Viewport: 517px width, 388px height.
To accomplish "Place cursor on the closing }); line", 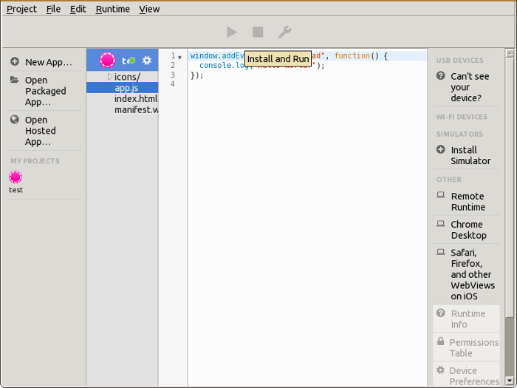I will pyautogui.click(x=197, y=75).
